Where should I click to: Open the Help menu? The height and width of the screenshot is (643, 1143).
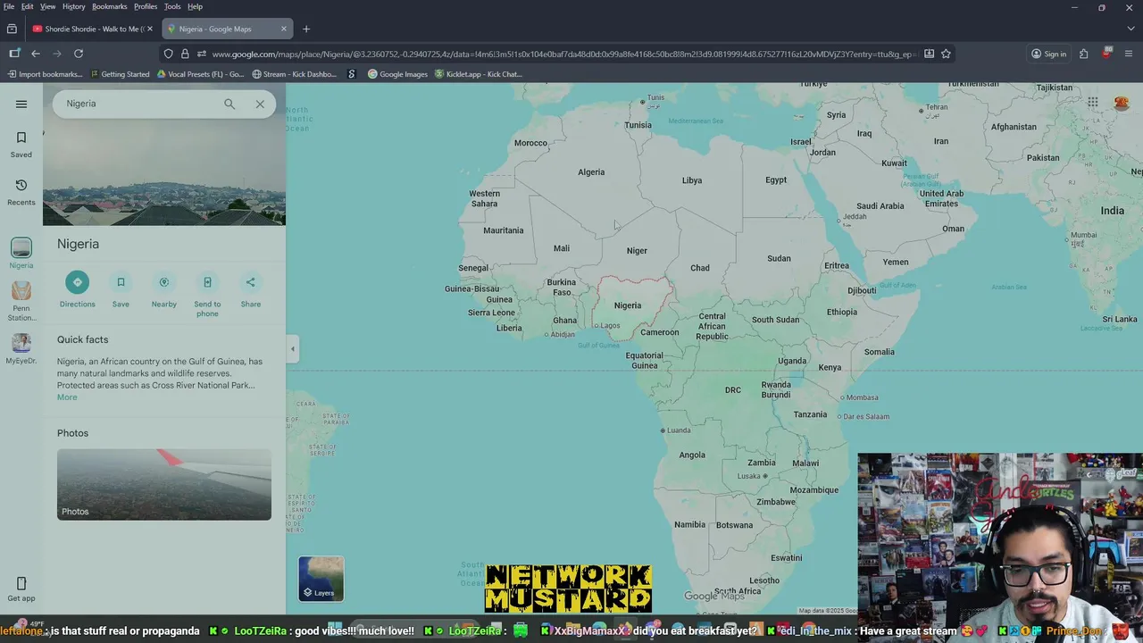tap(195, 6)
